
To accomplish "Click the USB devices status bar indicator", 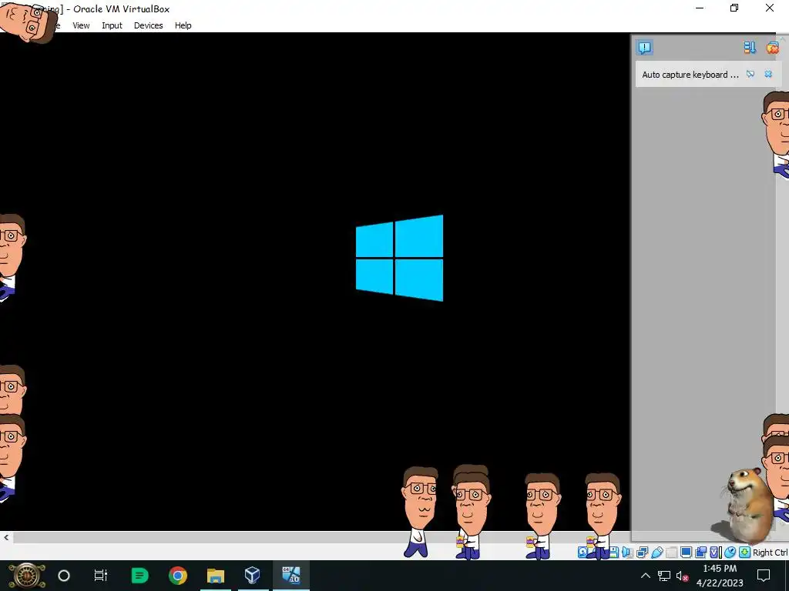I will 657,553.
